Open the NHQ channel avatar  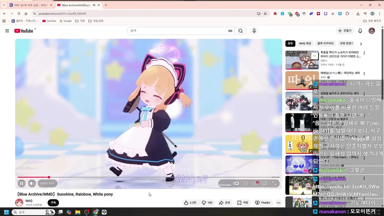(x=19, y=202)
